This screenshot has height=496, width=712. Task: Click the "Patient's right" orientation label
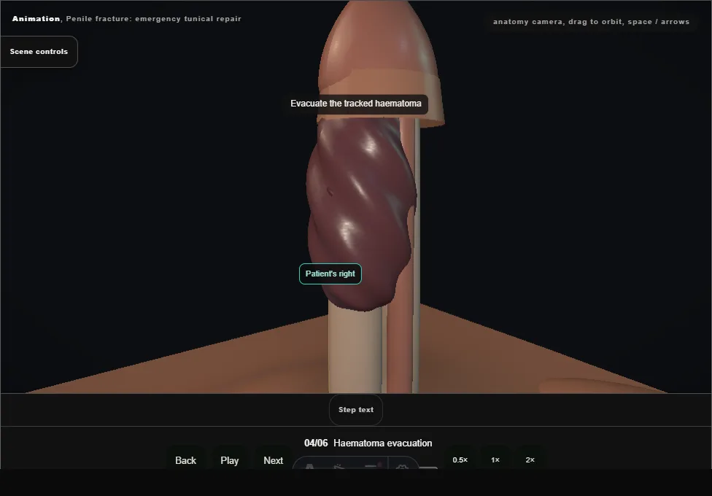330,274
